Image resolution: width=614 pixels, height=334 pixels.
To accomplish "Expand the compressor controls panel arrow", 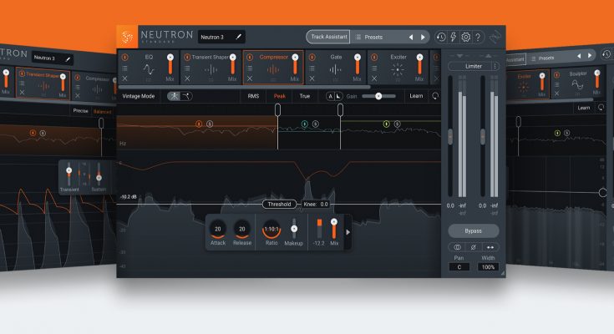I will pos(348,233).
